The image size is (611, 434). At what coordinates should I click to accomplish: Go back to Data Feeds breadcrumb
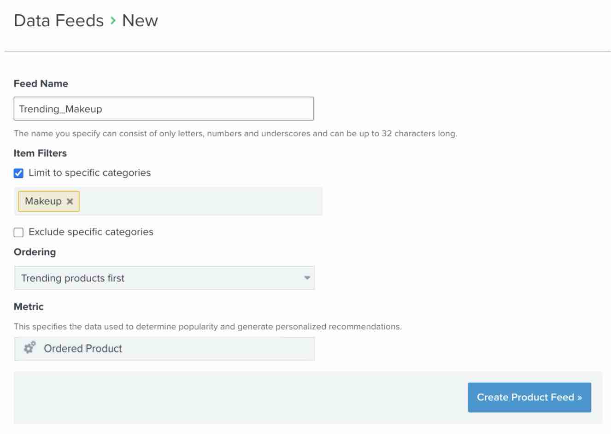coord(59,21)
